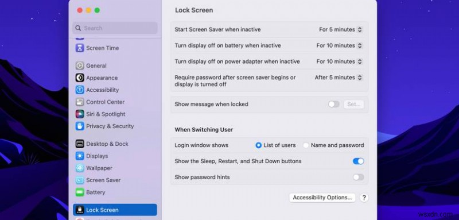Click the Lock Screen pane title
The width and height of the screenshot is (459, 220).
194,10
